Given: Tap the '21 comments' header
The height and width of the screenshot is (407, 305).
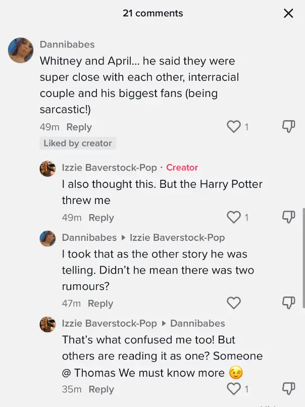Looking at the screenshot, I should pyautogui.click(x=152, y=14).
